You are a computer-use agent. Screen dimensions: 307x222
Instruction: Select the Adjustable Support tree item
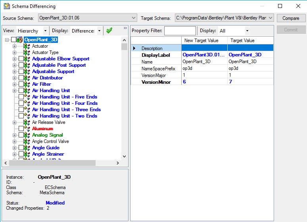click(53, 71)
